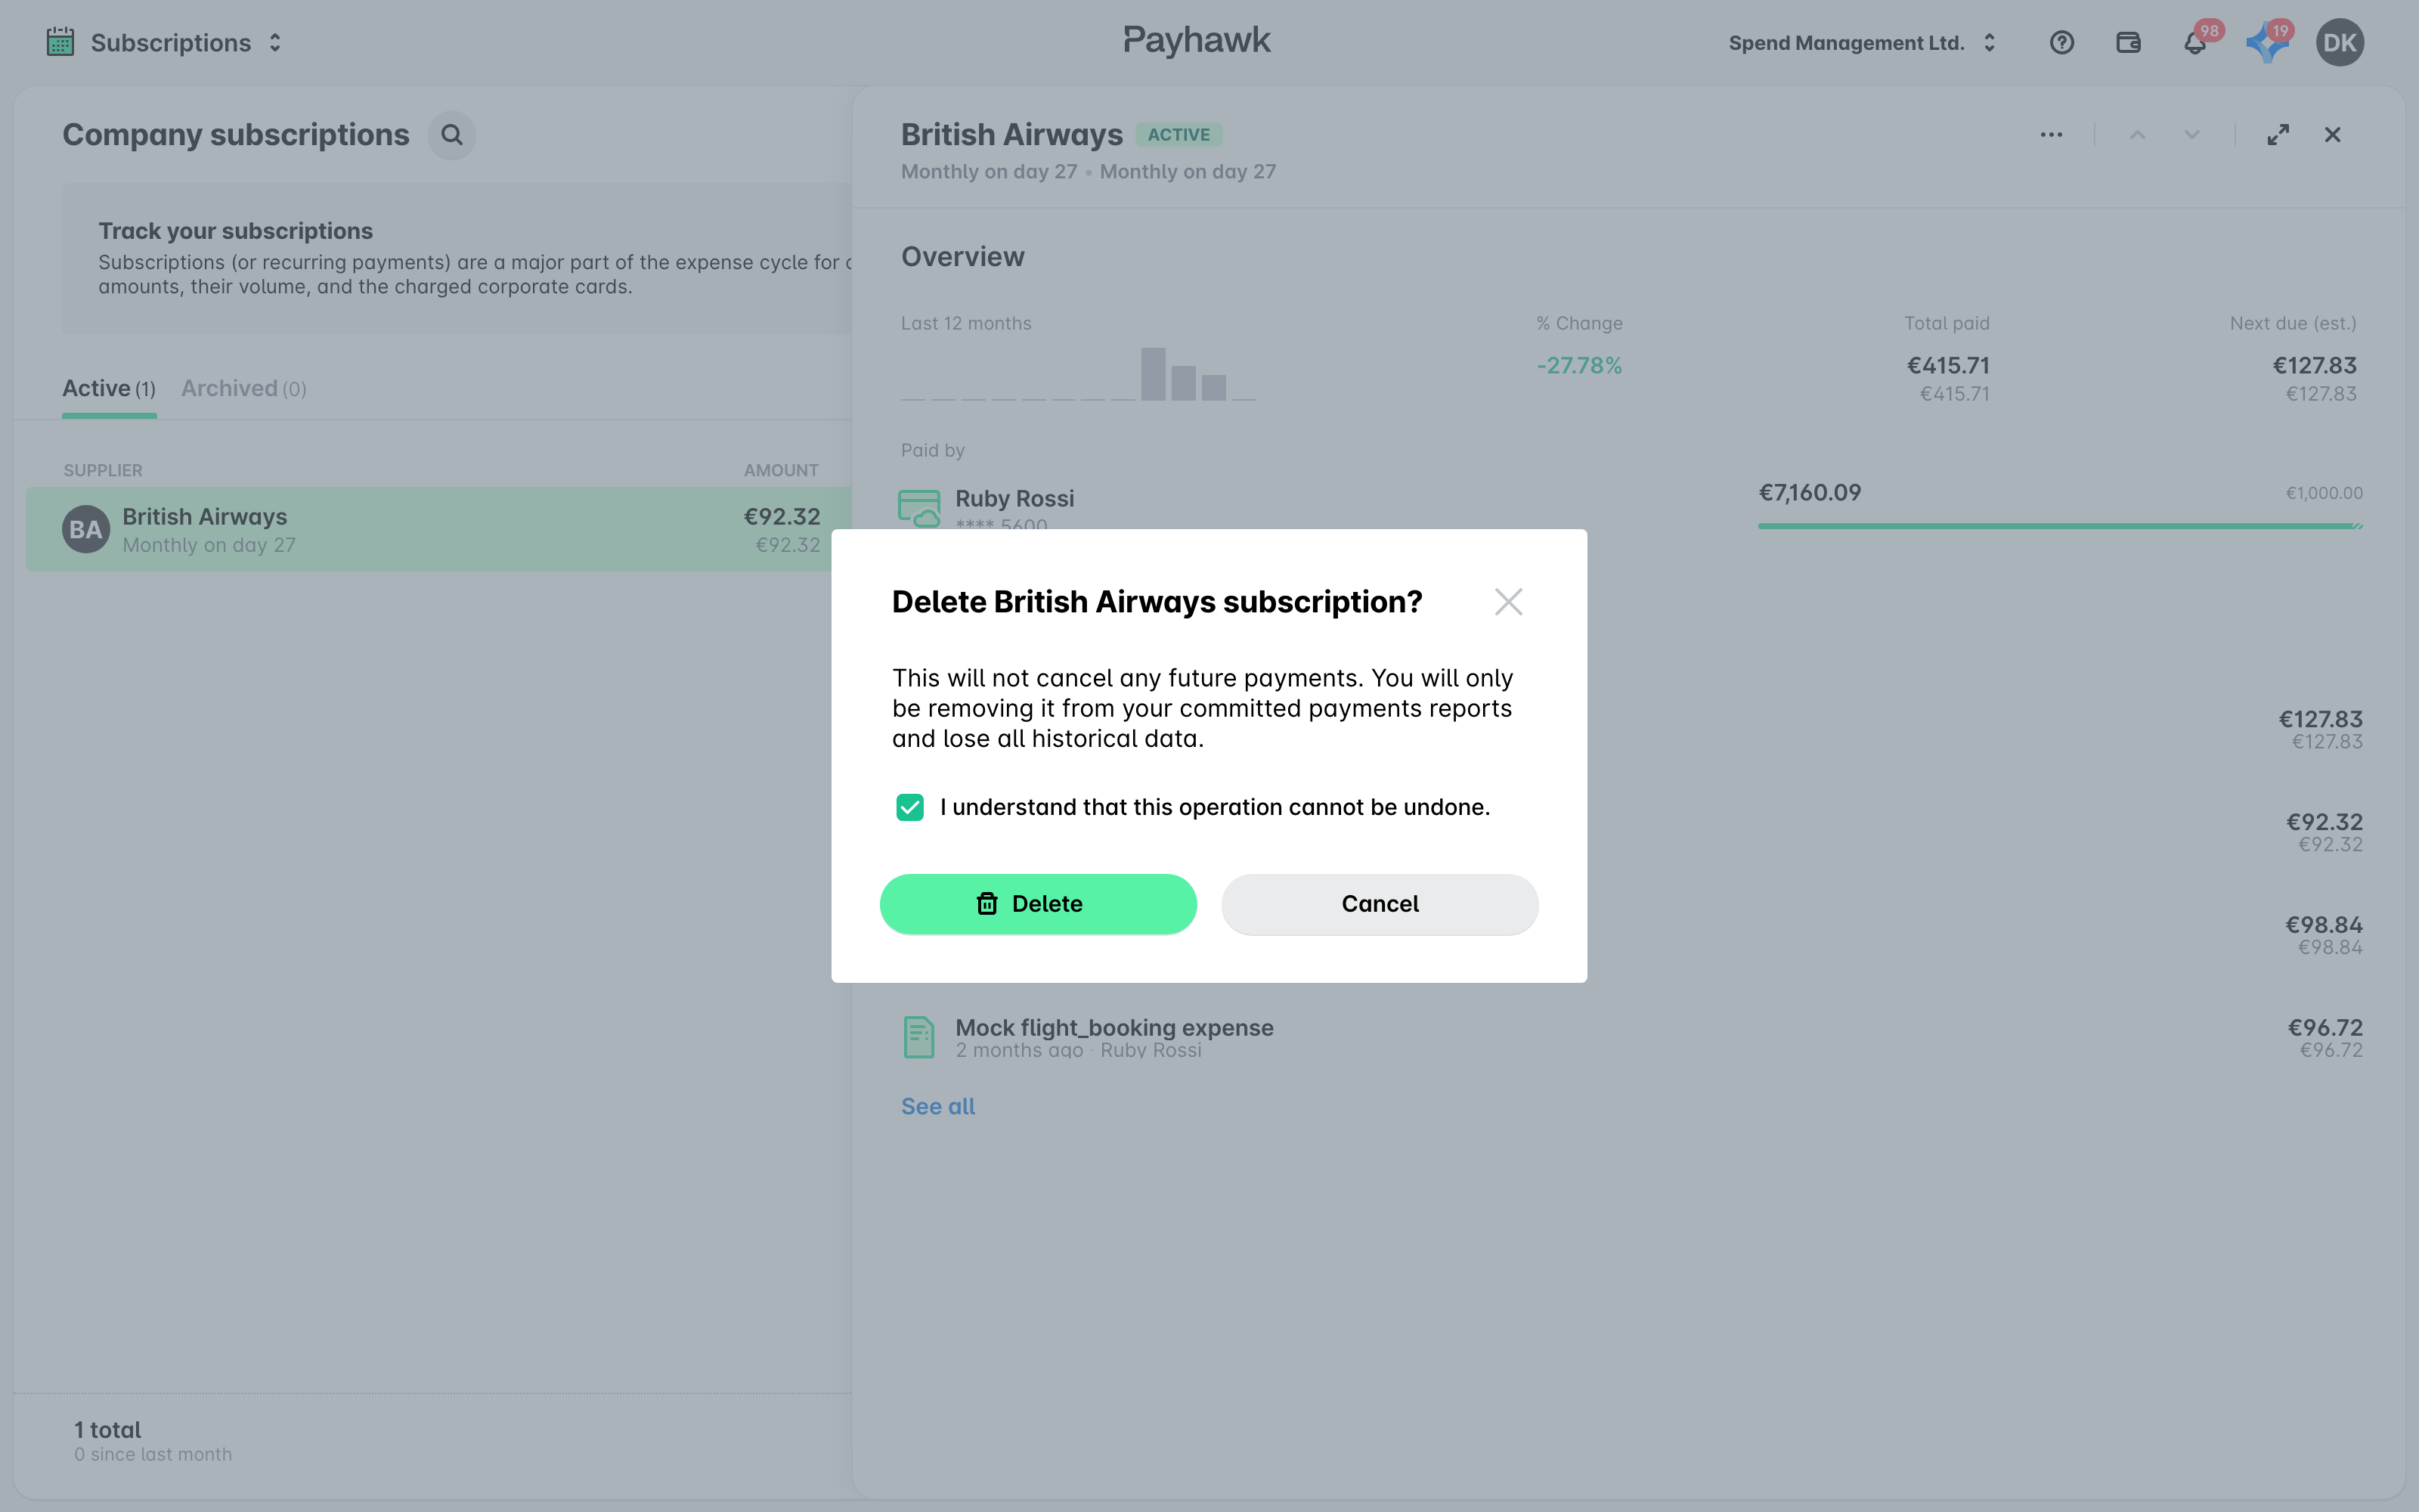This screenshot has height=1512, width=2419.
Task: Confirm with the green Delete button
Action: tap(1038, 904)
